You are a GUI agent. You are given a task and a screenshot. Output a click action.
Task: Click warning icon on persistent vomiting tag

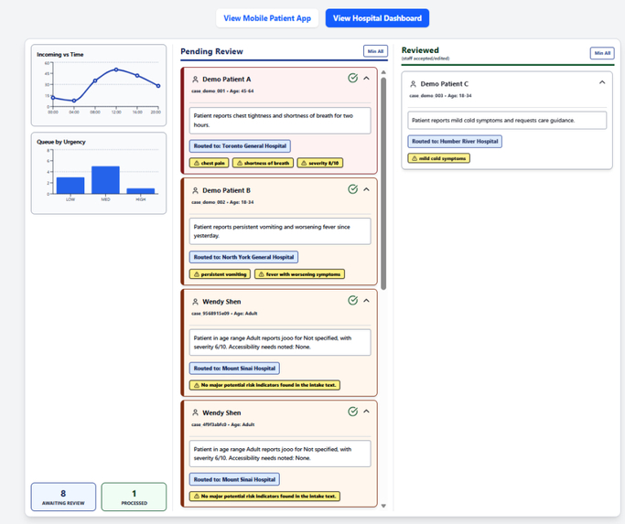[196, 274]
